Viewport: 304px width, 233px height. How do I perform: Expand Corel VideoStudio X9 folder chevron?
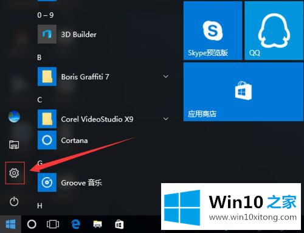point(166,119)
